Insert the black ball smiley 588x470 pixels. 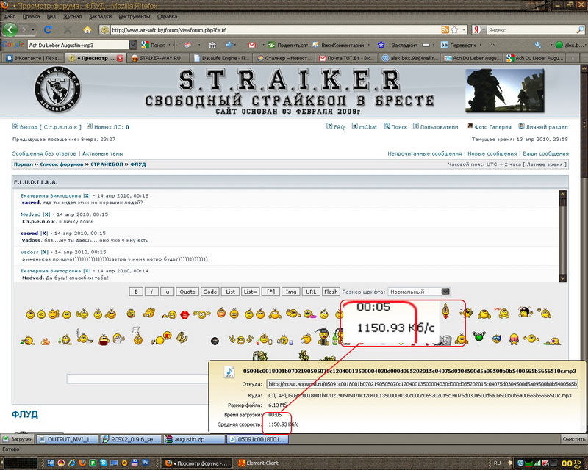[215, 341]
